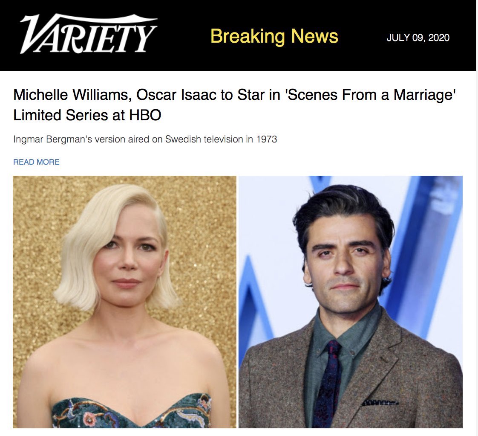Select the Breaking News header text
The width and height of the screenshot is (478, 436).
coord(274,36)
